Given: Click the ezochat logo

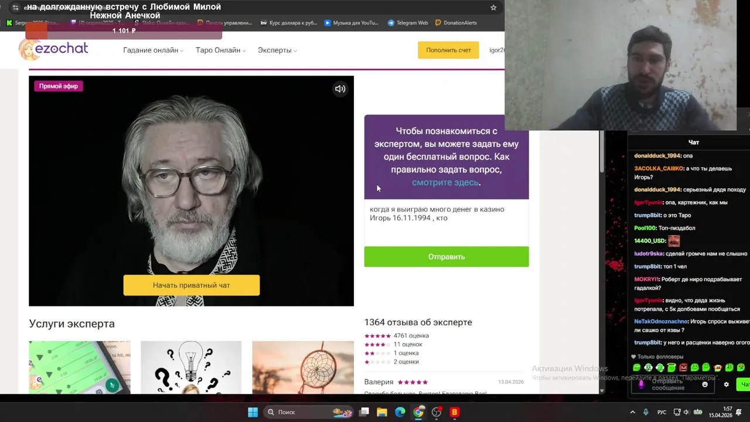Looking at the screenshot, I should tap(53, 49).
